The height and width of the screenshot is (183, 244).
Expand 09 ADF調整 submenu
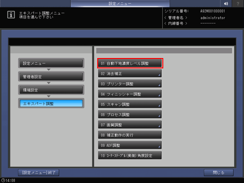tap(130, 145)
